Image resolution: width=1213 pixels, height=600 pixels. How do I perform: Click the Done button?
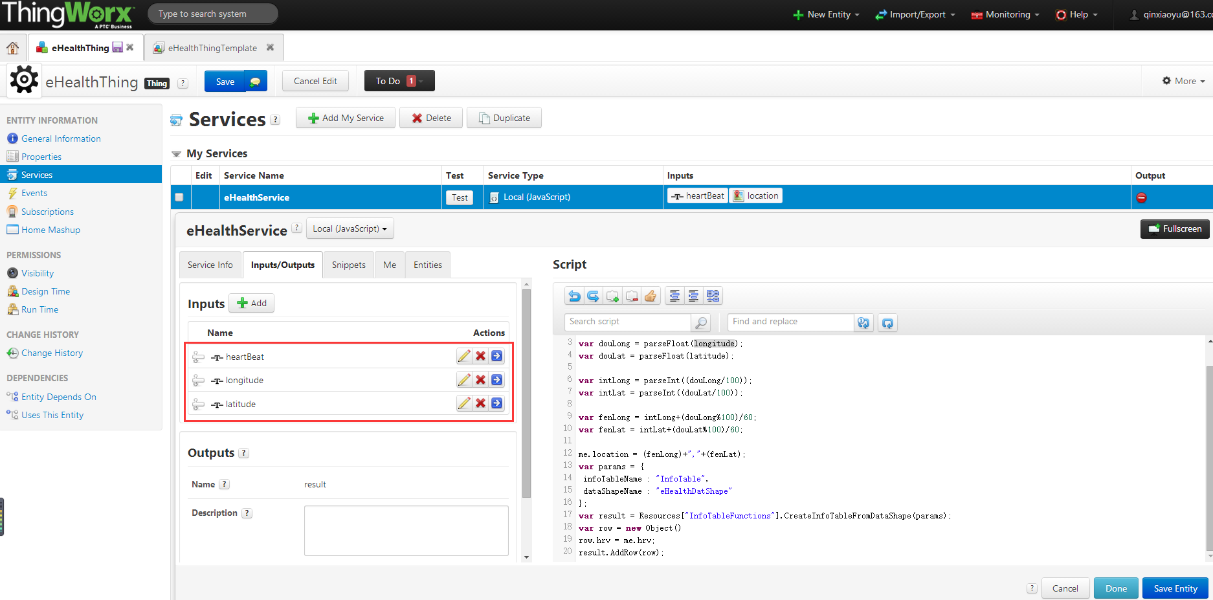1116,588
